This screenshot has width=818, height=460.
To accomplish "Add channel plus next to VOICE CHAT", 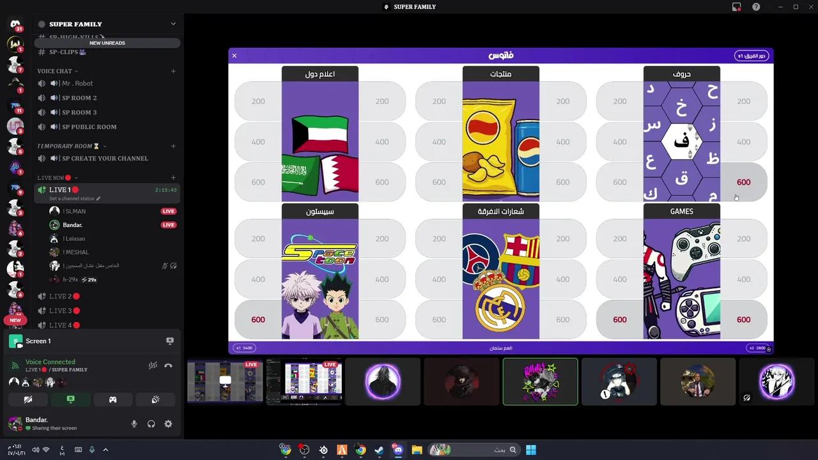I will [173, 71].
